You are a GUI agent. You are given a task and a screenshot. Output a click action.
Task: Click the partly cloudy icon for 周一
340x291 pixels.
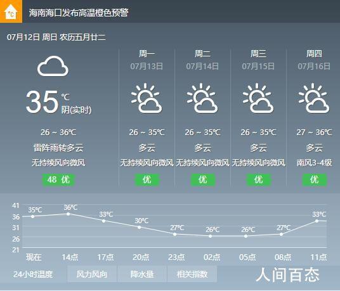[147, 98]
